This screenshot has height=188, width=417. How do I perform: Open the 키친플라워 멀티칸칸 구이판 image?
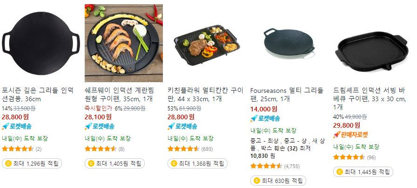(207, 43)
